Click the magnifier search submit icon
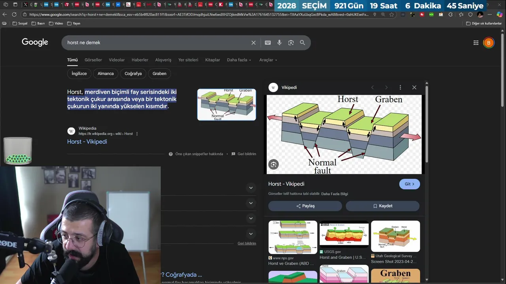The image size is (506, 284). click(x=302, y=43)
